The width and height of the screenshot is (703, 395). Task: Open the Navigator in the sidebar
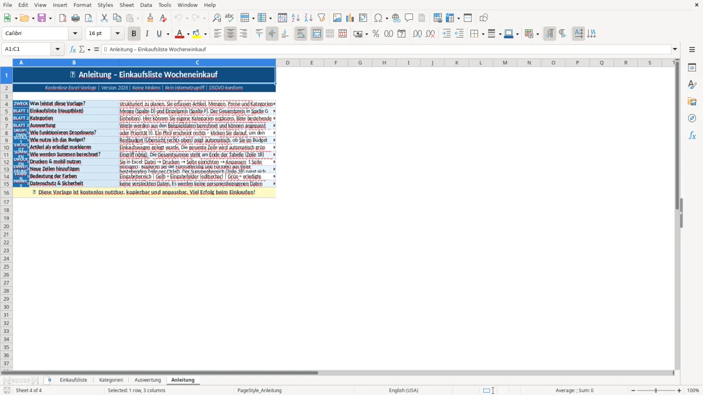(x=692, y=118)
